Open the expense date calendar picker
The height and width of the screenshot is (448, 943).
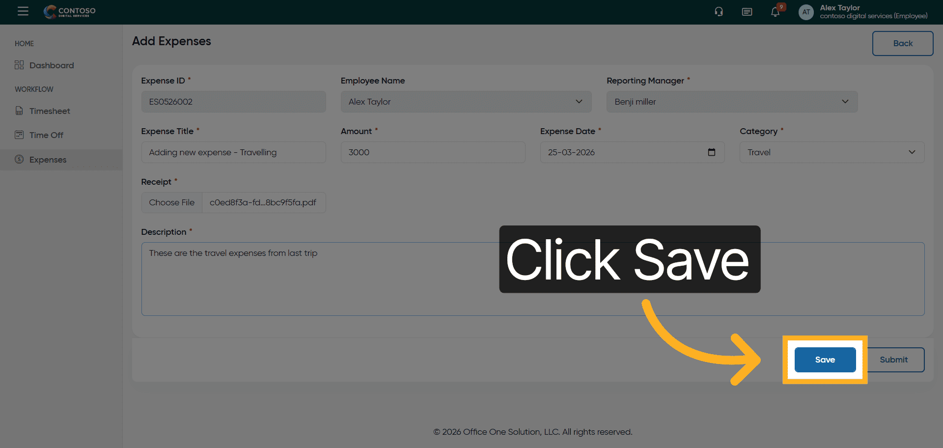coord(711,152)
